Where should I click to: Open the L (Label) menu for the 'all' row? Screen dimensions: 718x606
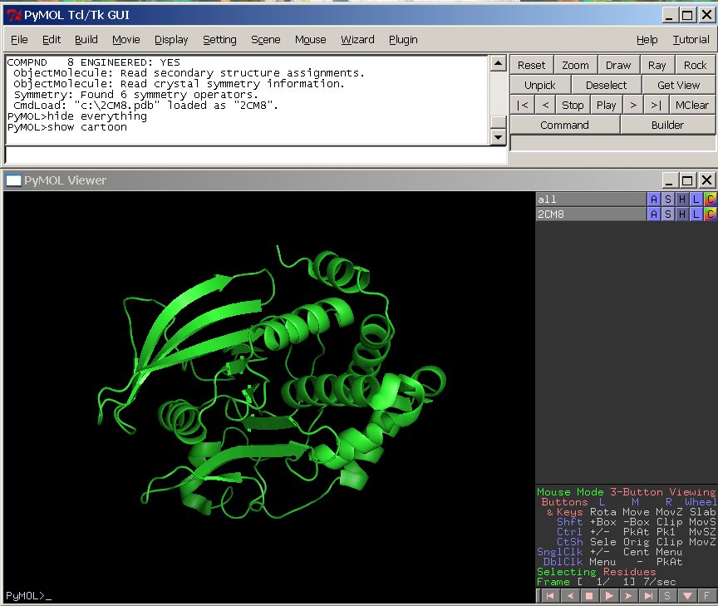click(696, 200)
